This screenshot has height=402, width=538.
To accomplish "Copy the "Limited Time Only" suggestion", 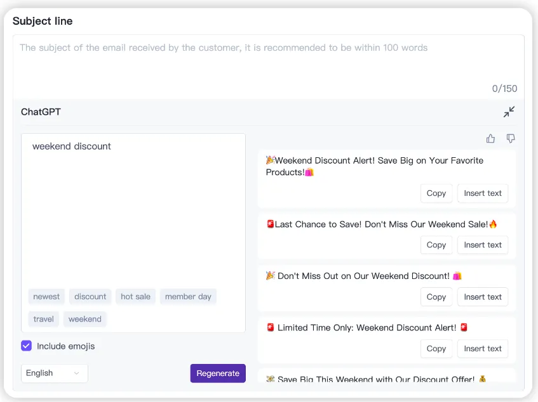I will tap(436, 349).
